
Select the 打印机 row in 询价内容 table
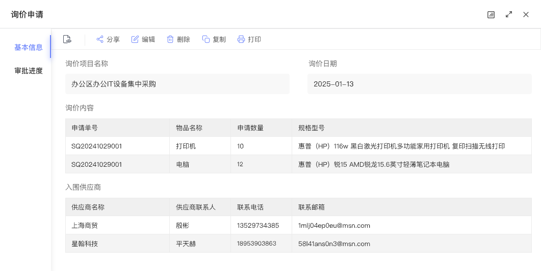point(186,146)
